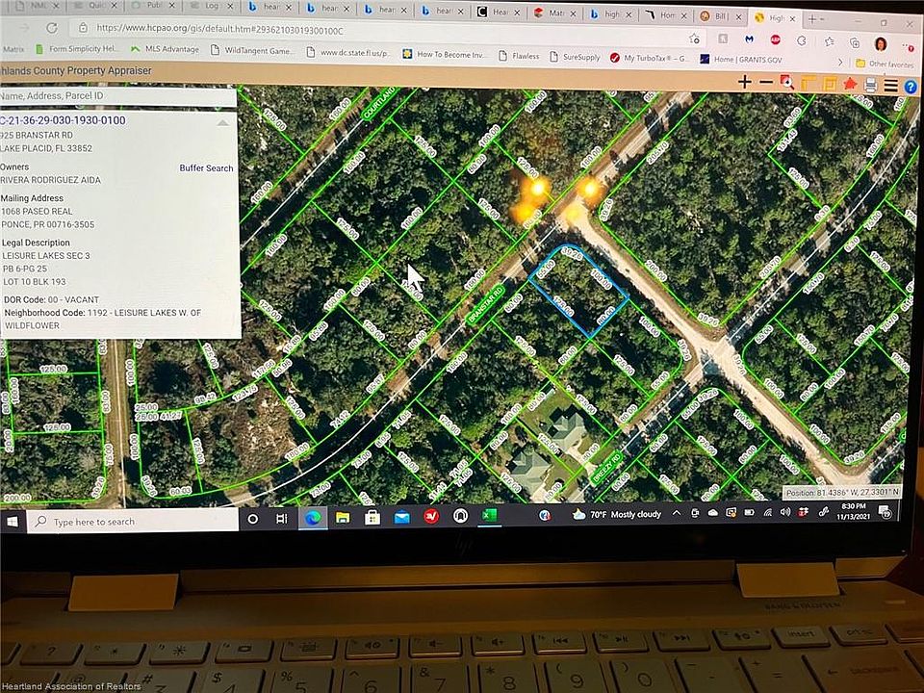Show hidden system tray icons
Viewport: 924px width, 693px height.
point(677,513)
